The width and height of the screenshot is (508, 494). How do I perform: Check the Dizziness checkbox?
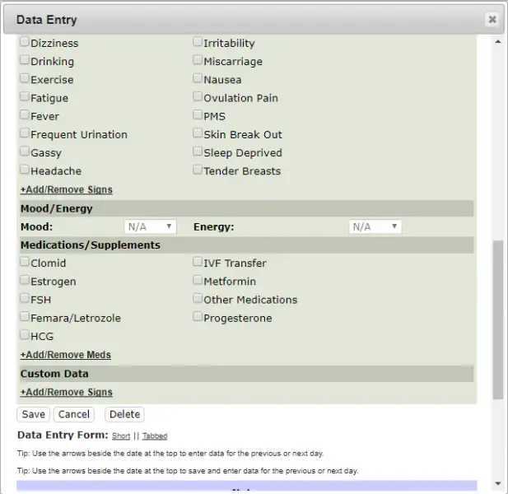click(26, 43)
